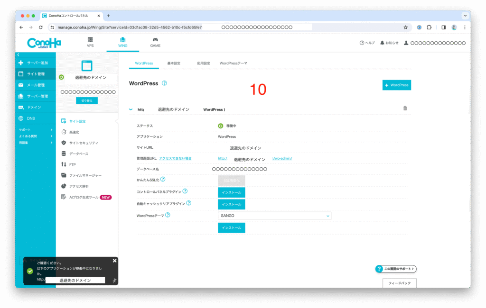Toggle browser side panel icon
486x308 pixels.
click(x=444, y=27)
